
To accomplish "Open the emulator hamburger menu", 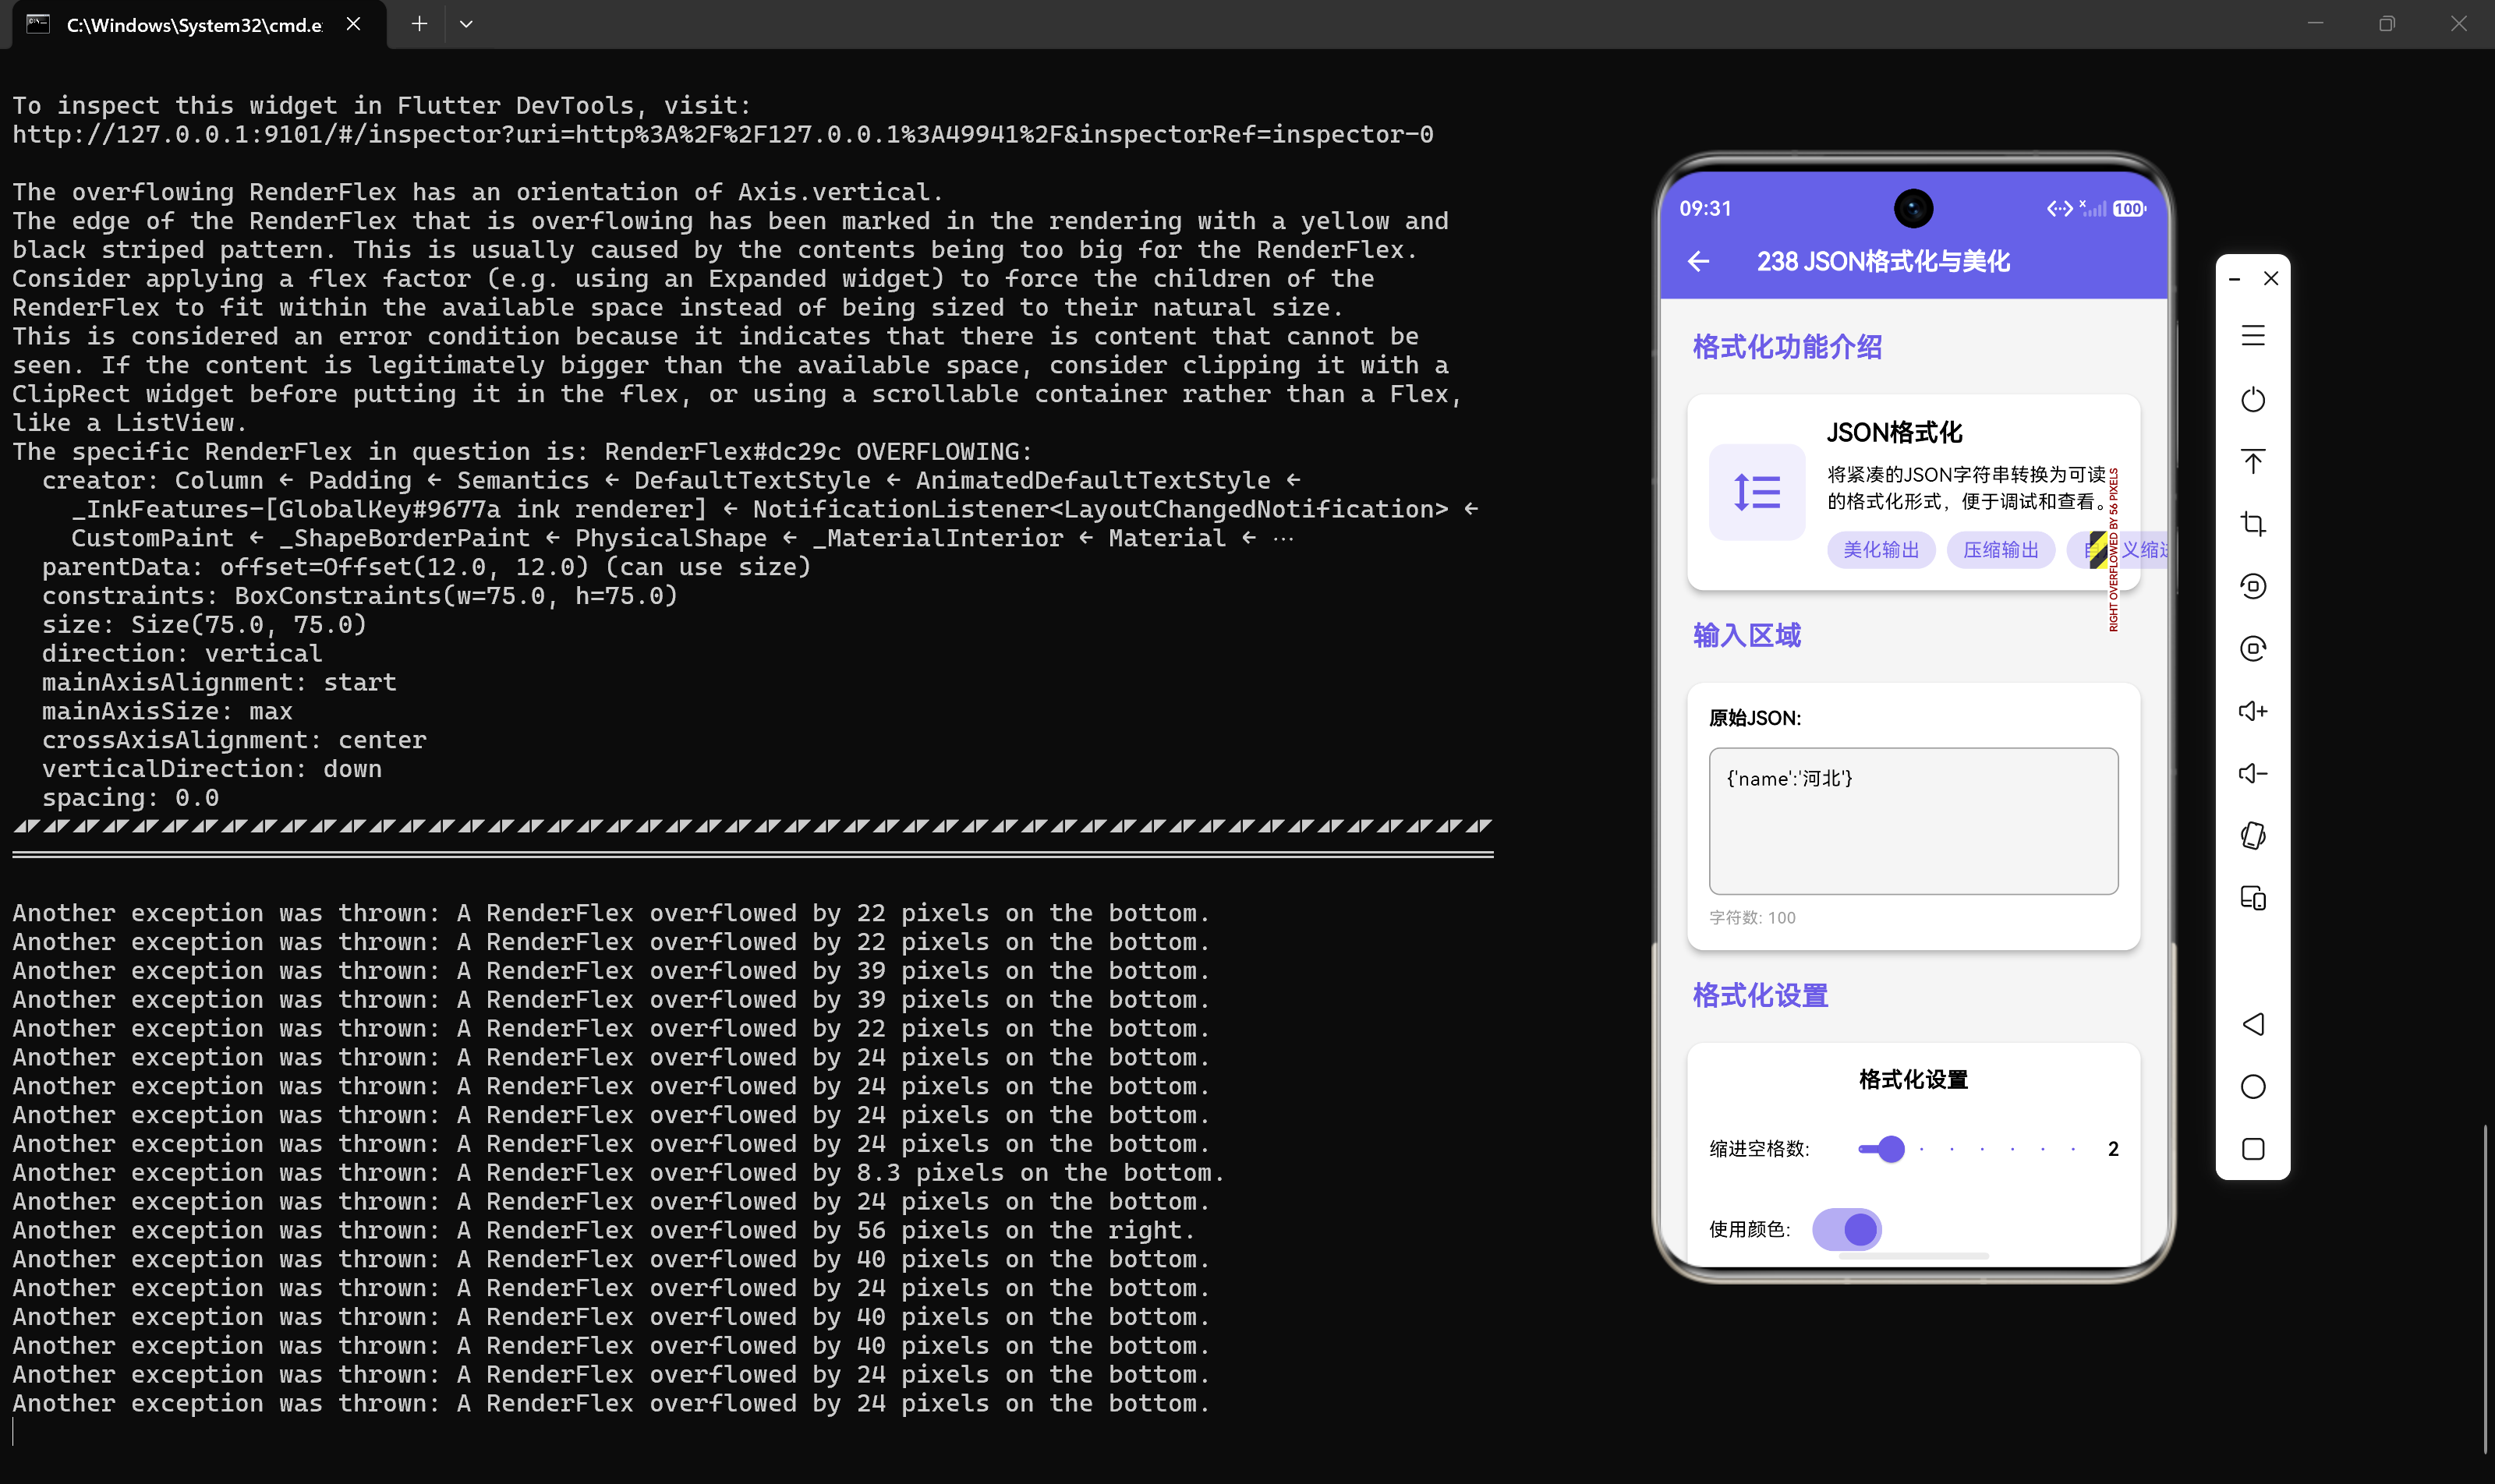I will click(2253, 336).
